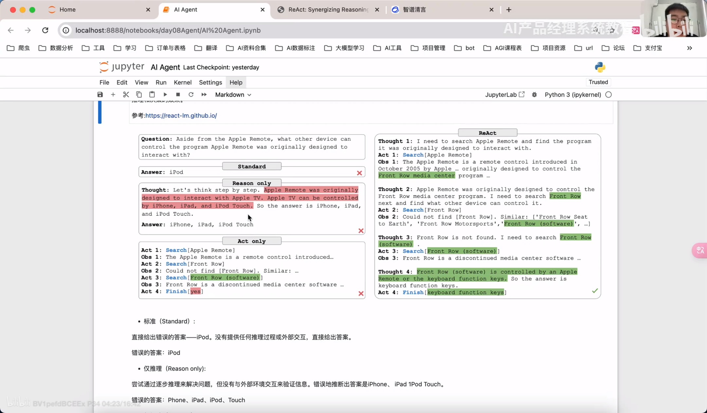Restart the kernel with the refresh arrow
This screenshot has width=707, height=413.
191,95
